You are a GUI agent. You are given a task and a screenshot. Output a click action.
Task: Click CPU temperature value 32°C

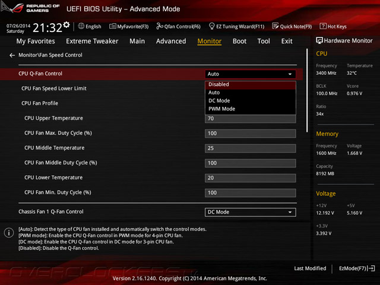tap(351, 73)
